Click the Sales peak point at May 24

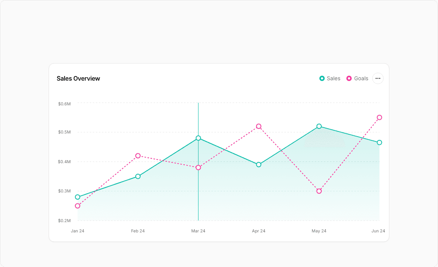click(319, 126)
